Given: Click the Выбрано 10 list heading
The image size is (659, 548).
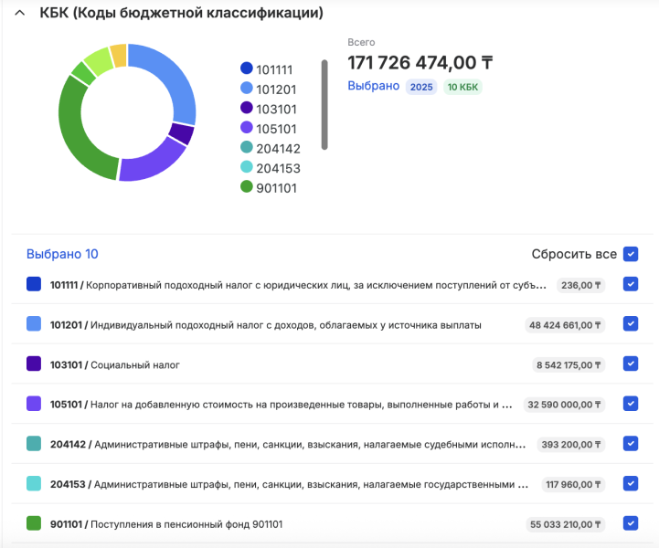Looking at the screenshot, I should coord(62,254).
